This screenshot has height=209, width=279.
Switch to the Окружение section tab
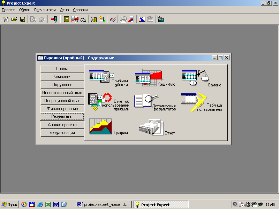point(62,85)
